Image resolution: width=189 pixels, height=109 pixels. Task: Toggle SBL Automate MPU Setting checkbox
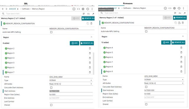point(51,32)
